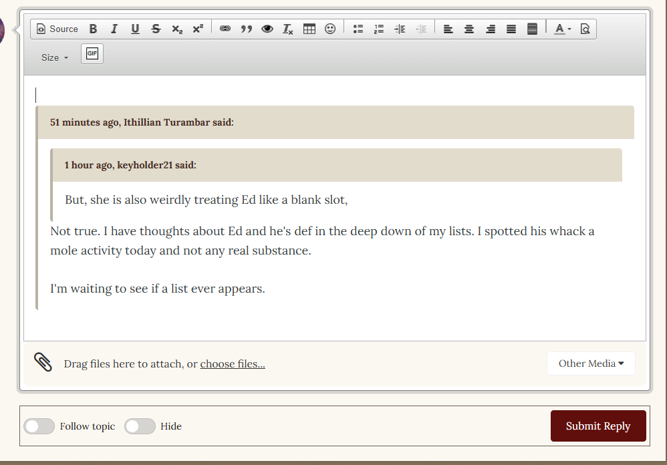Viewport: 667px width, 465px height.
Task: Insert a table
Action: 309,29
